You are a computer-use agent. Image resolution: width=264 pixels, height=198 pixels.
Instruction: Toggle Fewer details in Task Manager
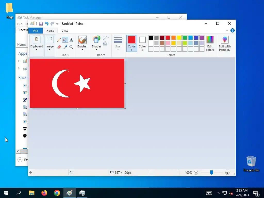pyautogui.click(x=20, y=160)
